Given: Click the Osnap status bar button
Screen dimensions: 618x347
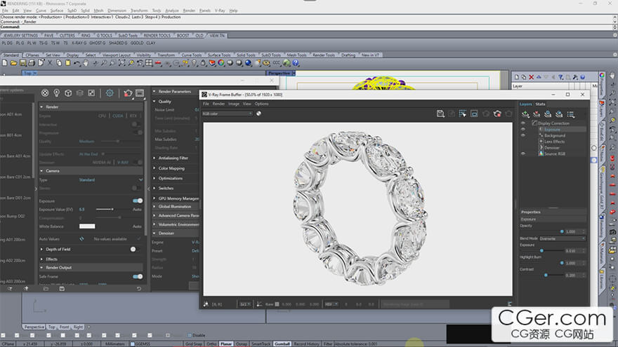Looking at the screenshot, I should [x=242, y=344].
